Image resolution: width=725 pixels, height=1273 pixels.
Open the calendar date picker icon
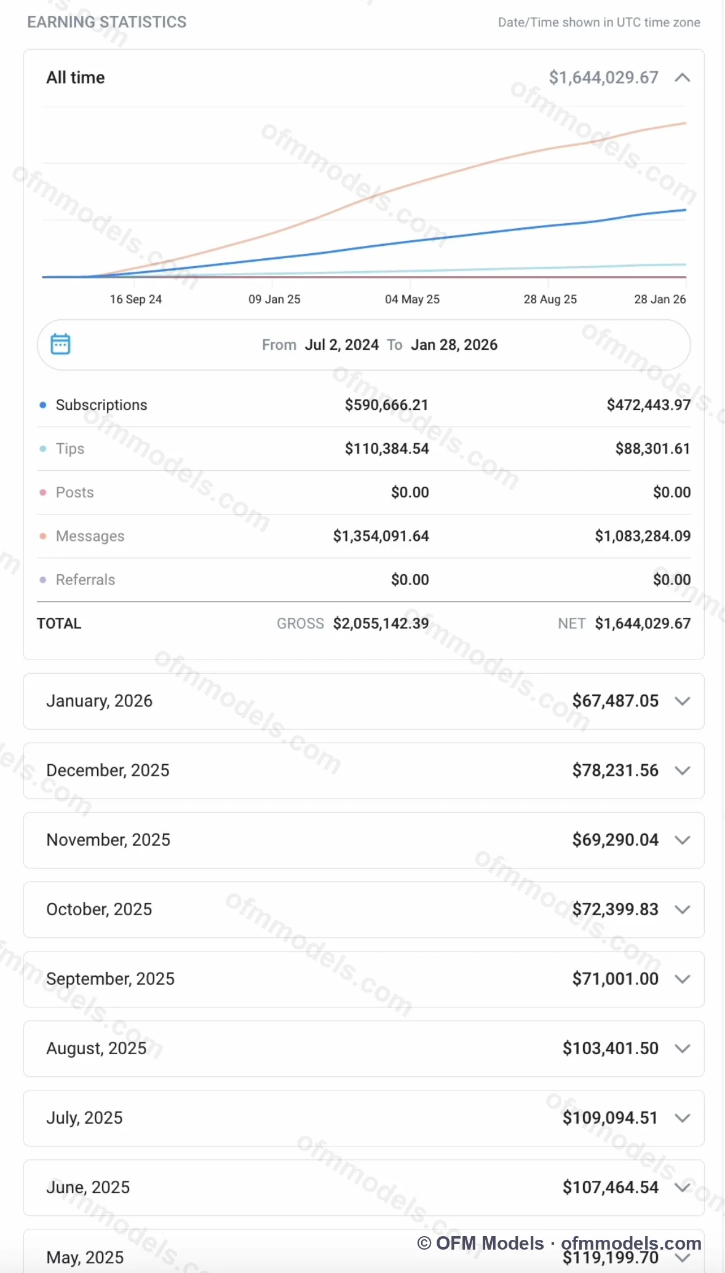pos(60,344)
